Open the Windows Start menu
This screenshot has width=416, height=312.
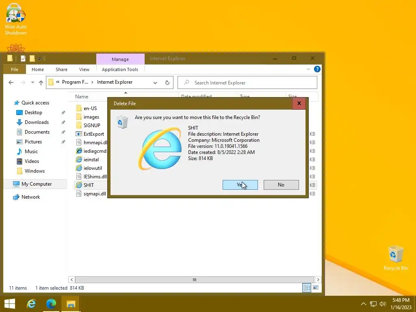click(10, 304)
